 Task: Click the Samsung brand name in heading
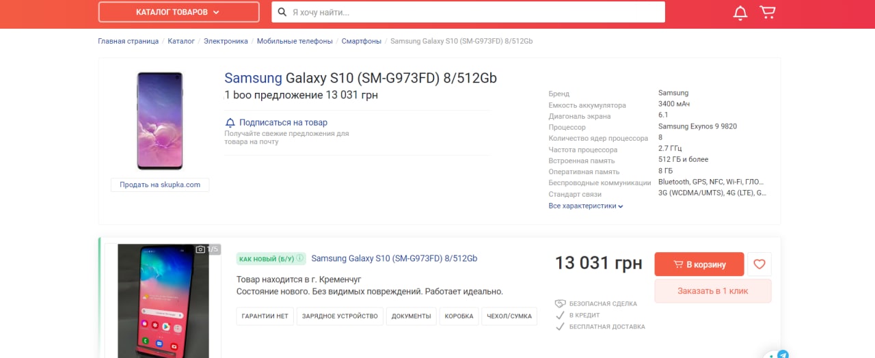pos(253,78)
